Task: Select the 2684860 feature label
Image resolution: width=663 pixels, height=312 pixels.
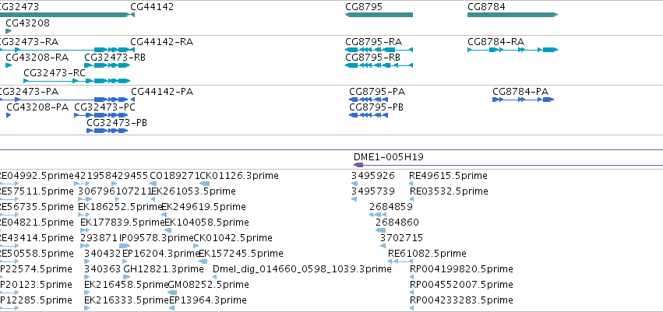Action: click(397, 222)
